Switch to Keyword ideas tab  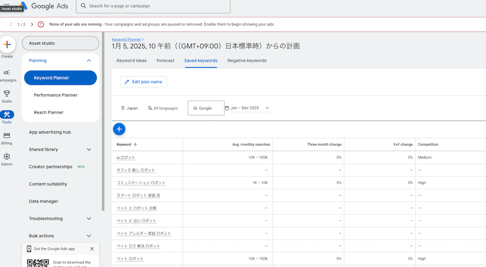[x=131, y=61]
